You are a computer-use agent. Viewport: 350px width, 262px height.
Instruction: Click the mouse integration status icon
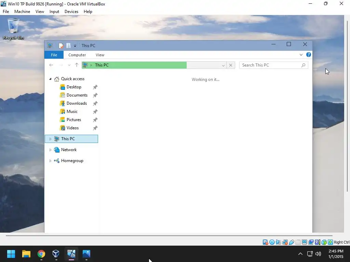[x=324, y=242]
